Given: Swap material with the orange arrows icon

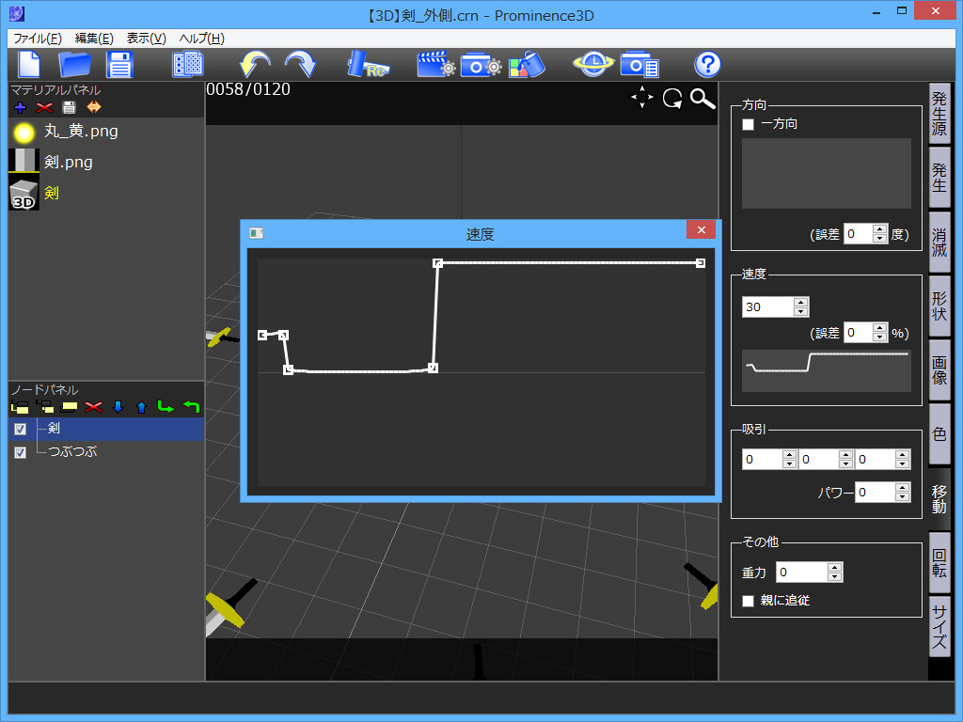Looking at the screenshot, I should [x=93, y=107].
